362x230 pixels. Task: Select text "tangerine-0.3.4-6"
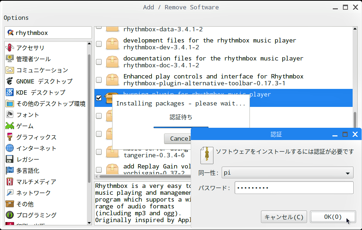[x=154, y=155]
